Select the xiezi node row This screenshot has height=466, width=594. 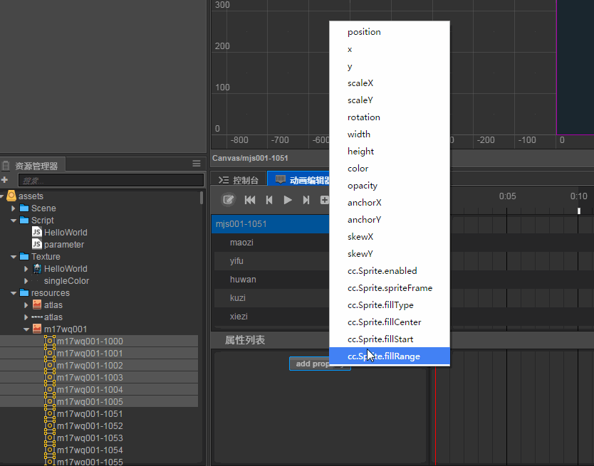pos(271,317)
